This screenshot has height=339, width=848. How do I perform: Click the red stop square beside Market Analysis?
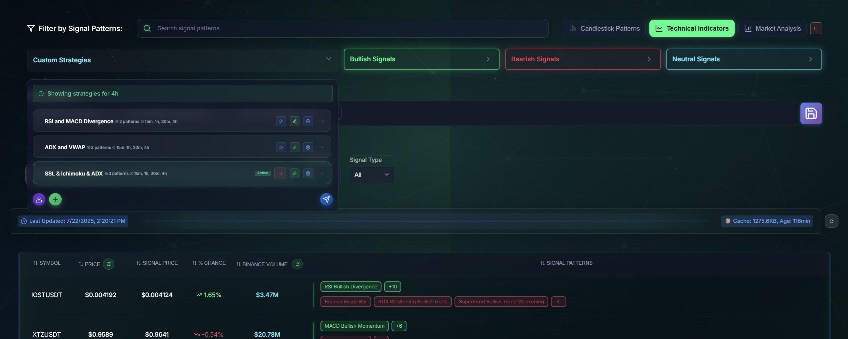816,28
